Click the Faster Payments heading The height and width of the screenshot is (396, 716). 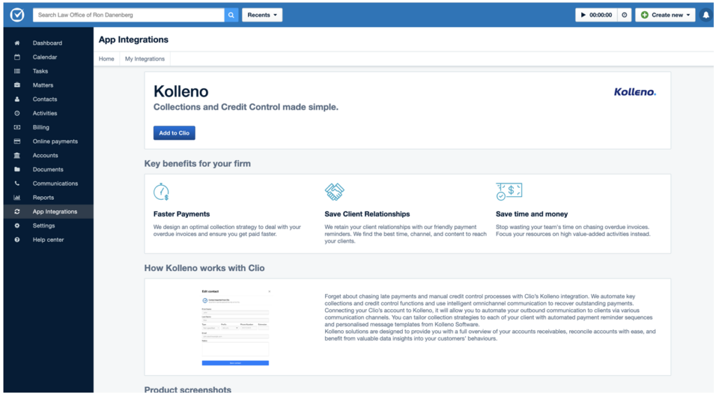tap(182, 214)
